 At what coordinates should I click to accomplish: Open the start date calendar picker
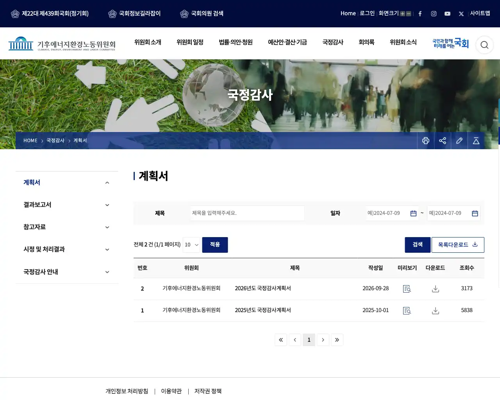(413, 213)
